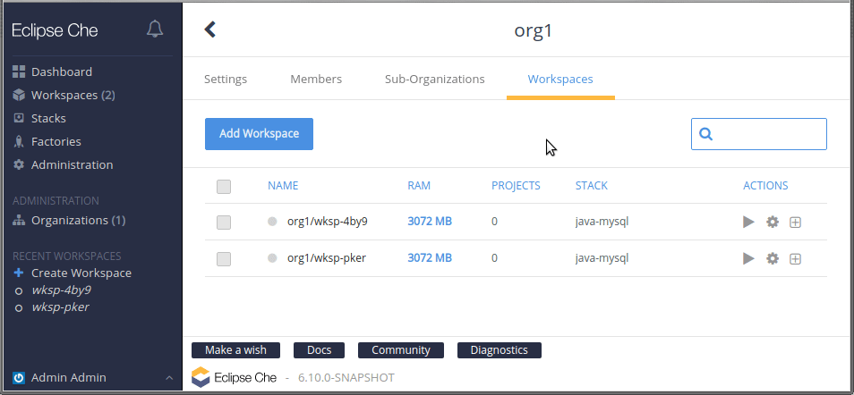Open org1/wksp-pker workspace name
This screenshot has width=854, height=395.
click(x=327, y=258)
